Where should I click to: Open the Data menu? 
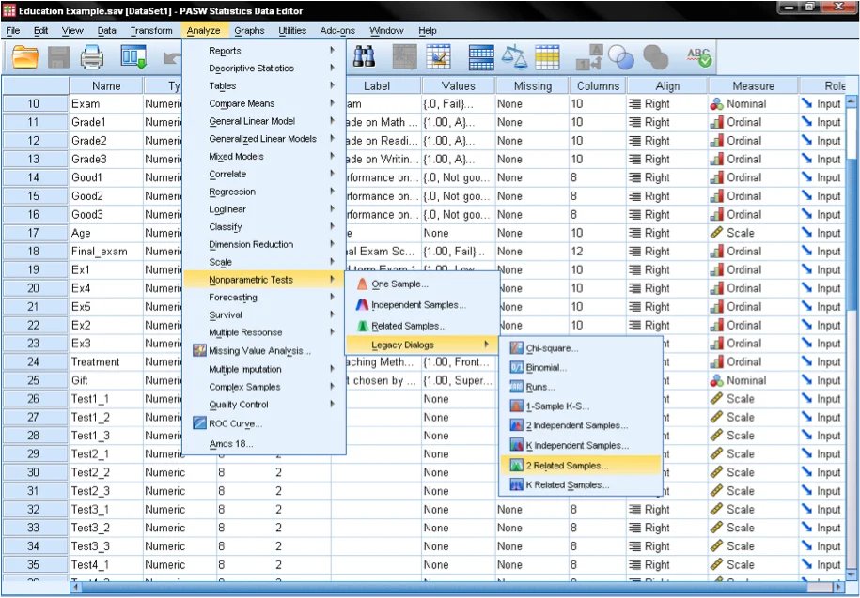pyautogui.click(x=107, y=31)
